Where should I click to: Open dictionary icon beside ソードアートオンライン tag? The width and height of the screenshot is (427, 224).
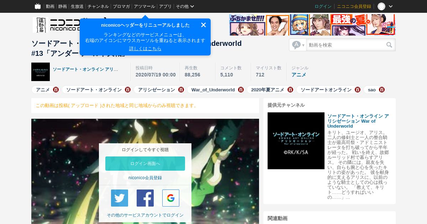click(x=358, y=90)
